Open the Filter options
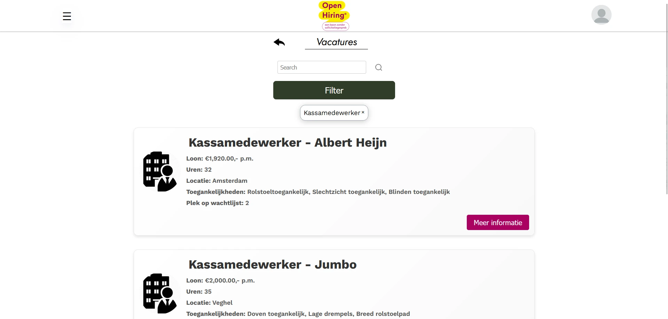 pos(334,90)
